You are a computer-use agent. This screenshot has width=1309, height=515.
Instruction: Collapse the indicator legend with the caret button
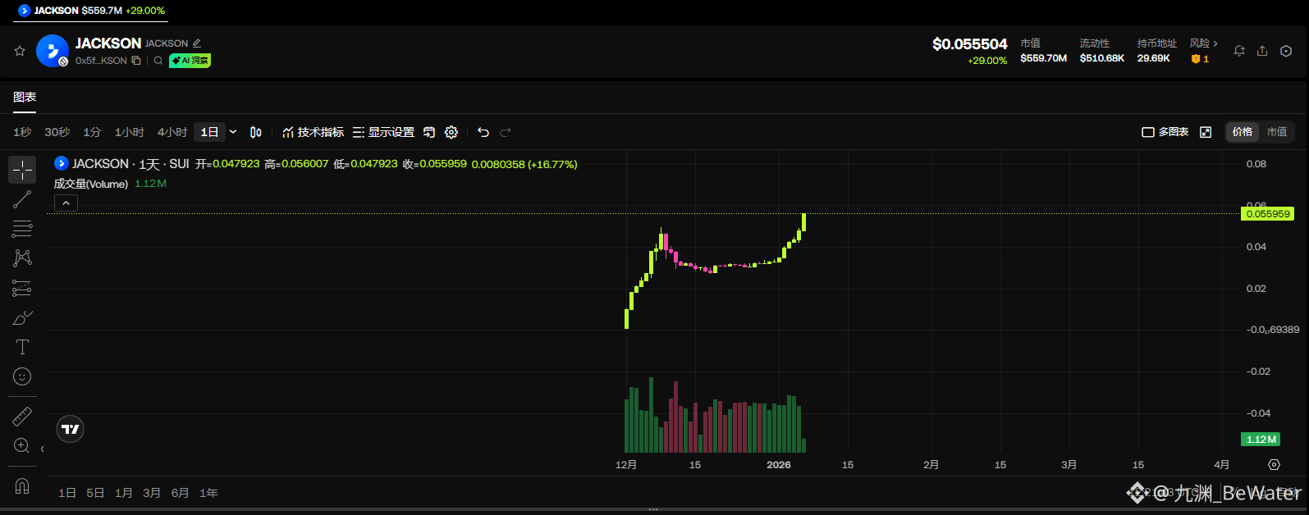click(66, 203)
